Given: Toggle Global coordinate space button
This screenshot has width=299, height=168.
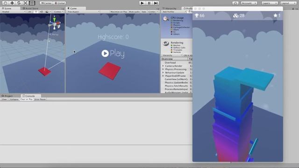Looking at the screenshot, I should [x=60, y=3].
